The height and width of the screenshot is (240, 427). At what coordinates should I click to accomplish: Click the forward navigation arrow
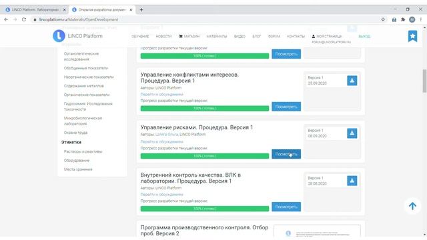click(x=15, y=19)
